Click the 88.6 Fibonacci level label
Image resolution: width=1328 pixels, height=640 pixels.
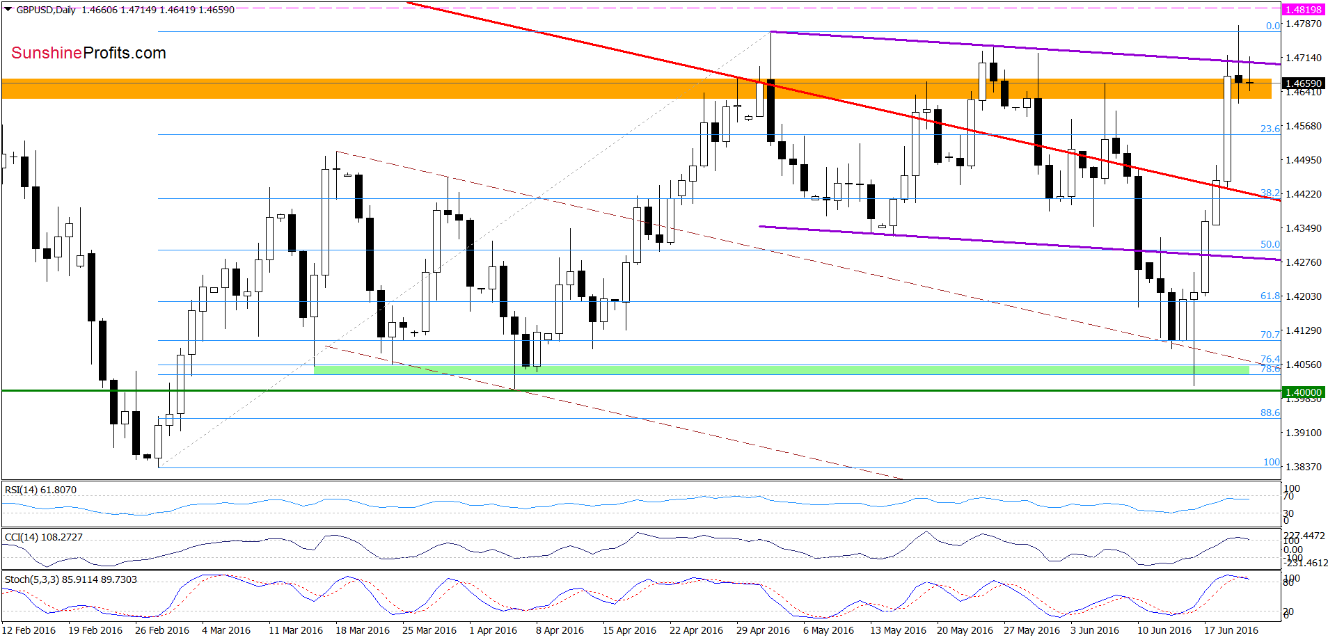click(x=1270, y=413)
